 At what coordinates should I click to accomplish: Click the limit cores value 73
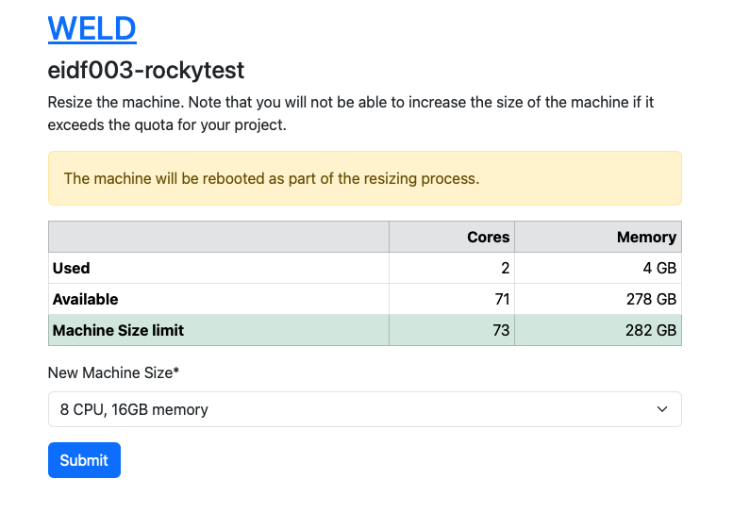tap(501, 330)
